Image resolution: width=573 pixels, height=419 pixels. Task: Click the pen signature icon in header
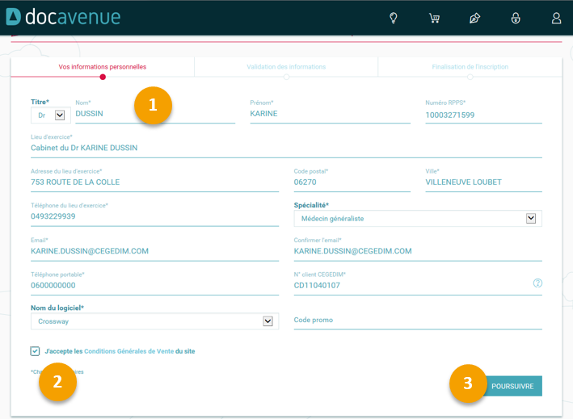[x=474, y=18]
